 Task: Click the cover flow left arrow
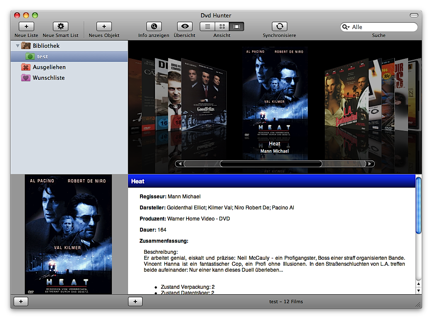point(180,164)
